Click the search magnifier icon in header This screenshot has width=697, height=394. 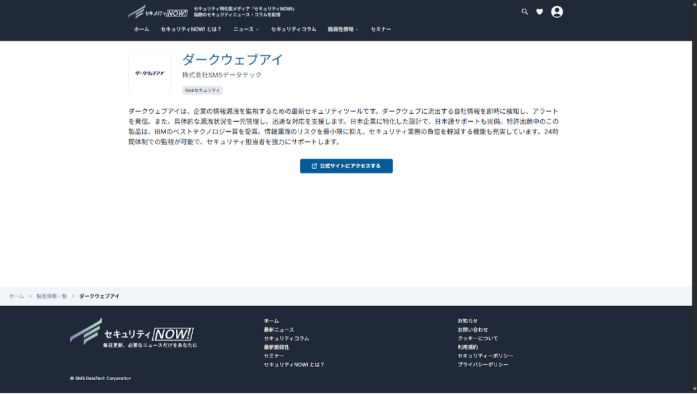coord(525,12)
